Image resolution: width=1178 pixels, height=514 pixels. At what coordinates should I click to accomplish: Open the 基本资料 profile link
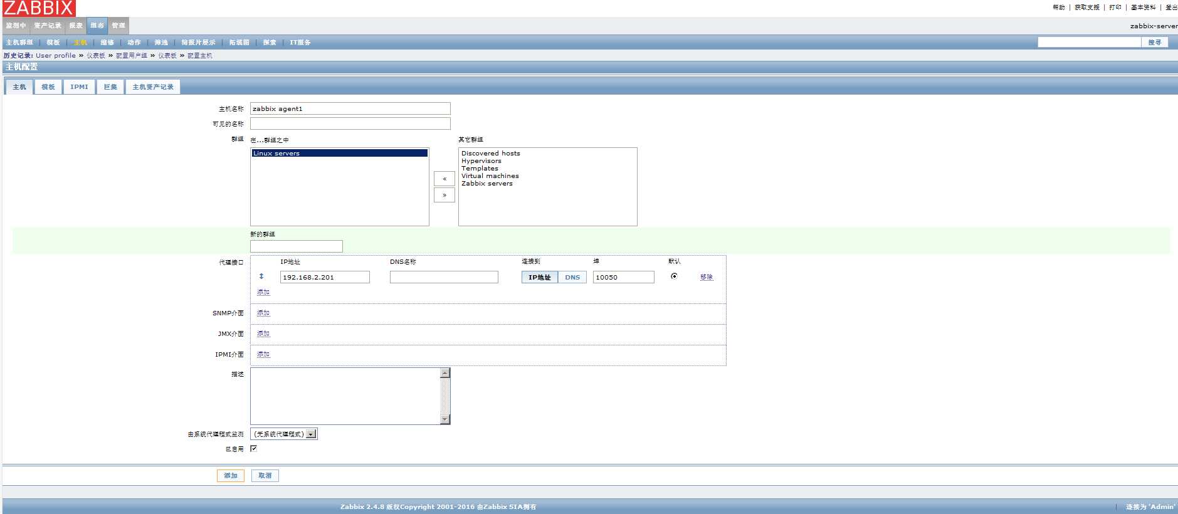coord(1144,8)
